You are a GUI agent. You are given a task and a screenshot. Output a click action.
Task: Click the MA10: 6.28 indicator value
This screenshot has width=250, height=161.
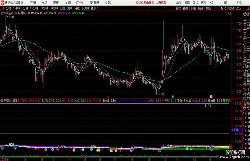tap(50, 13)
